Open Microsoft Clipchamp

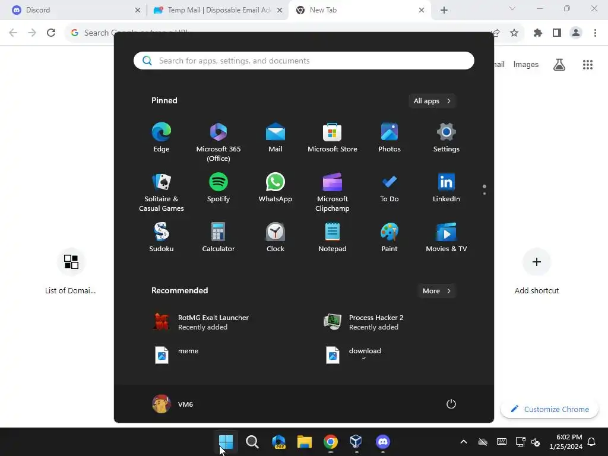tap(332, 192)
